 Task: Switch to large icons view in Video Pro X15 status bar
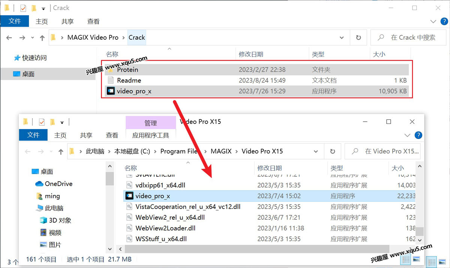point(416,259)
